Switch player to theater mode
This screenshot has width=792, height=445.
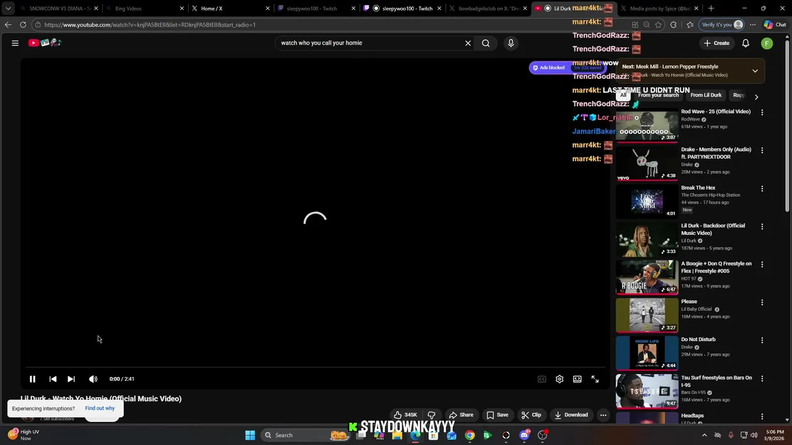[577, 379]
